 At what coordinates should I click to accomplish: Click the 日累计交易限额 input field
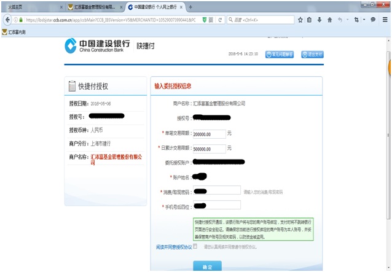[209, 148]
